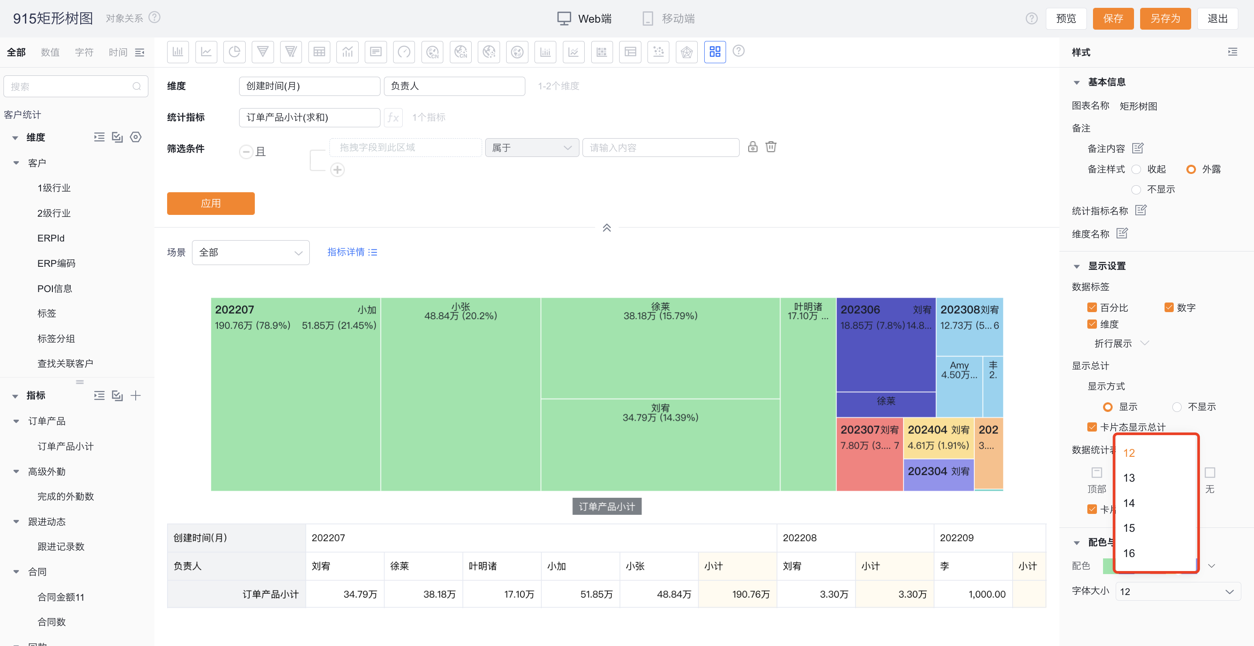Click settings icon in 维度 header
The width and height of the screenshot is (1254, 646).
pyautogui.click(x=136, y=137)
